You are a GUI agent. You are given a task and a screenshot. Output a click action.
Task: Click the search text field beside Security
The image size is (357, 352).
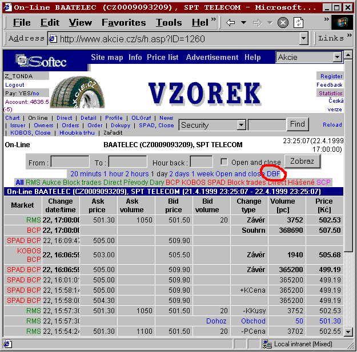(267, 125)
